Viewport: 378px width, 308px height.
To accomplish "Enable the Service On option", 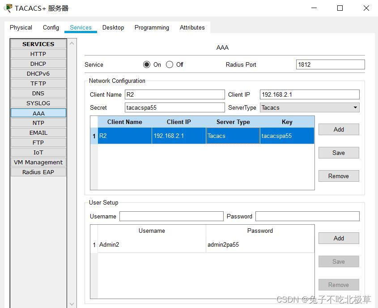I will (146, 64).
